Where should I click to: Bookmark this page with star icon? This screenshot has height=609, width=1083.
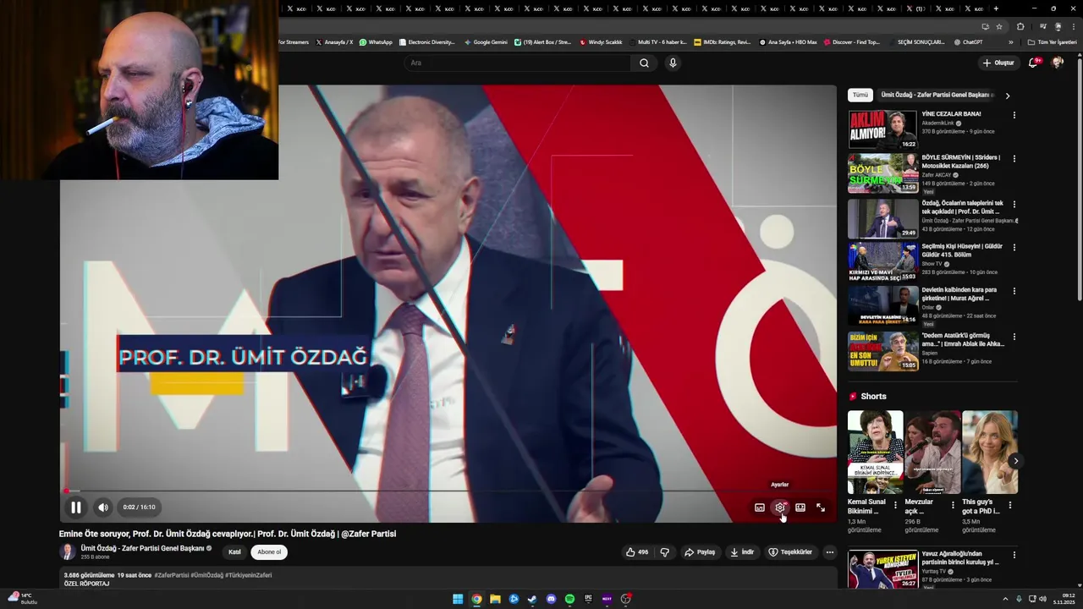tap(999, 26)
